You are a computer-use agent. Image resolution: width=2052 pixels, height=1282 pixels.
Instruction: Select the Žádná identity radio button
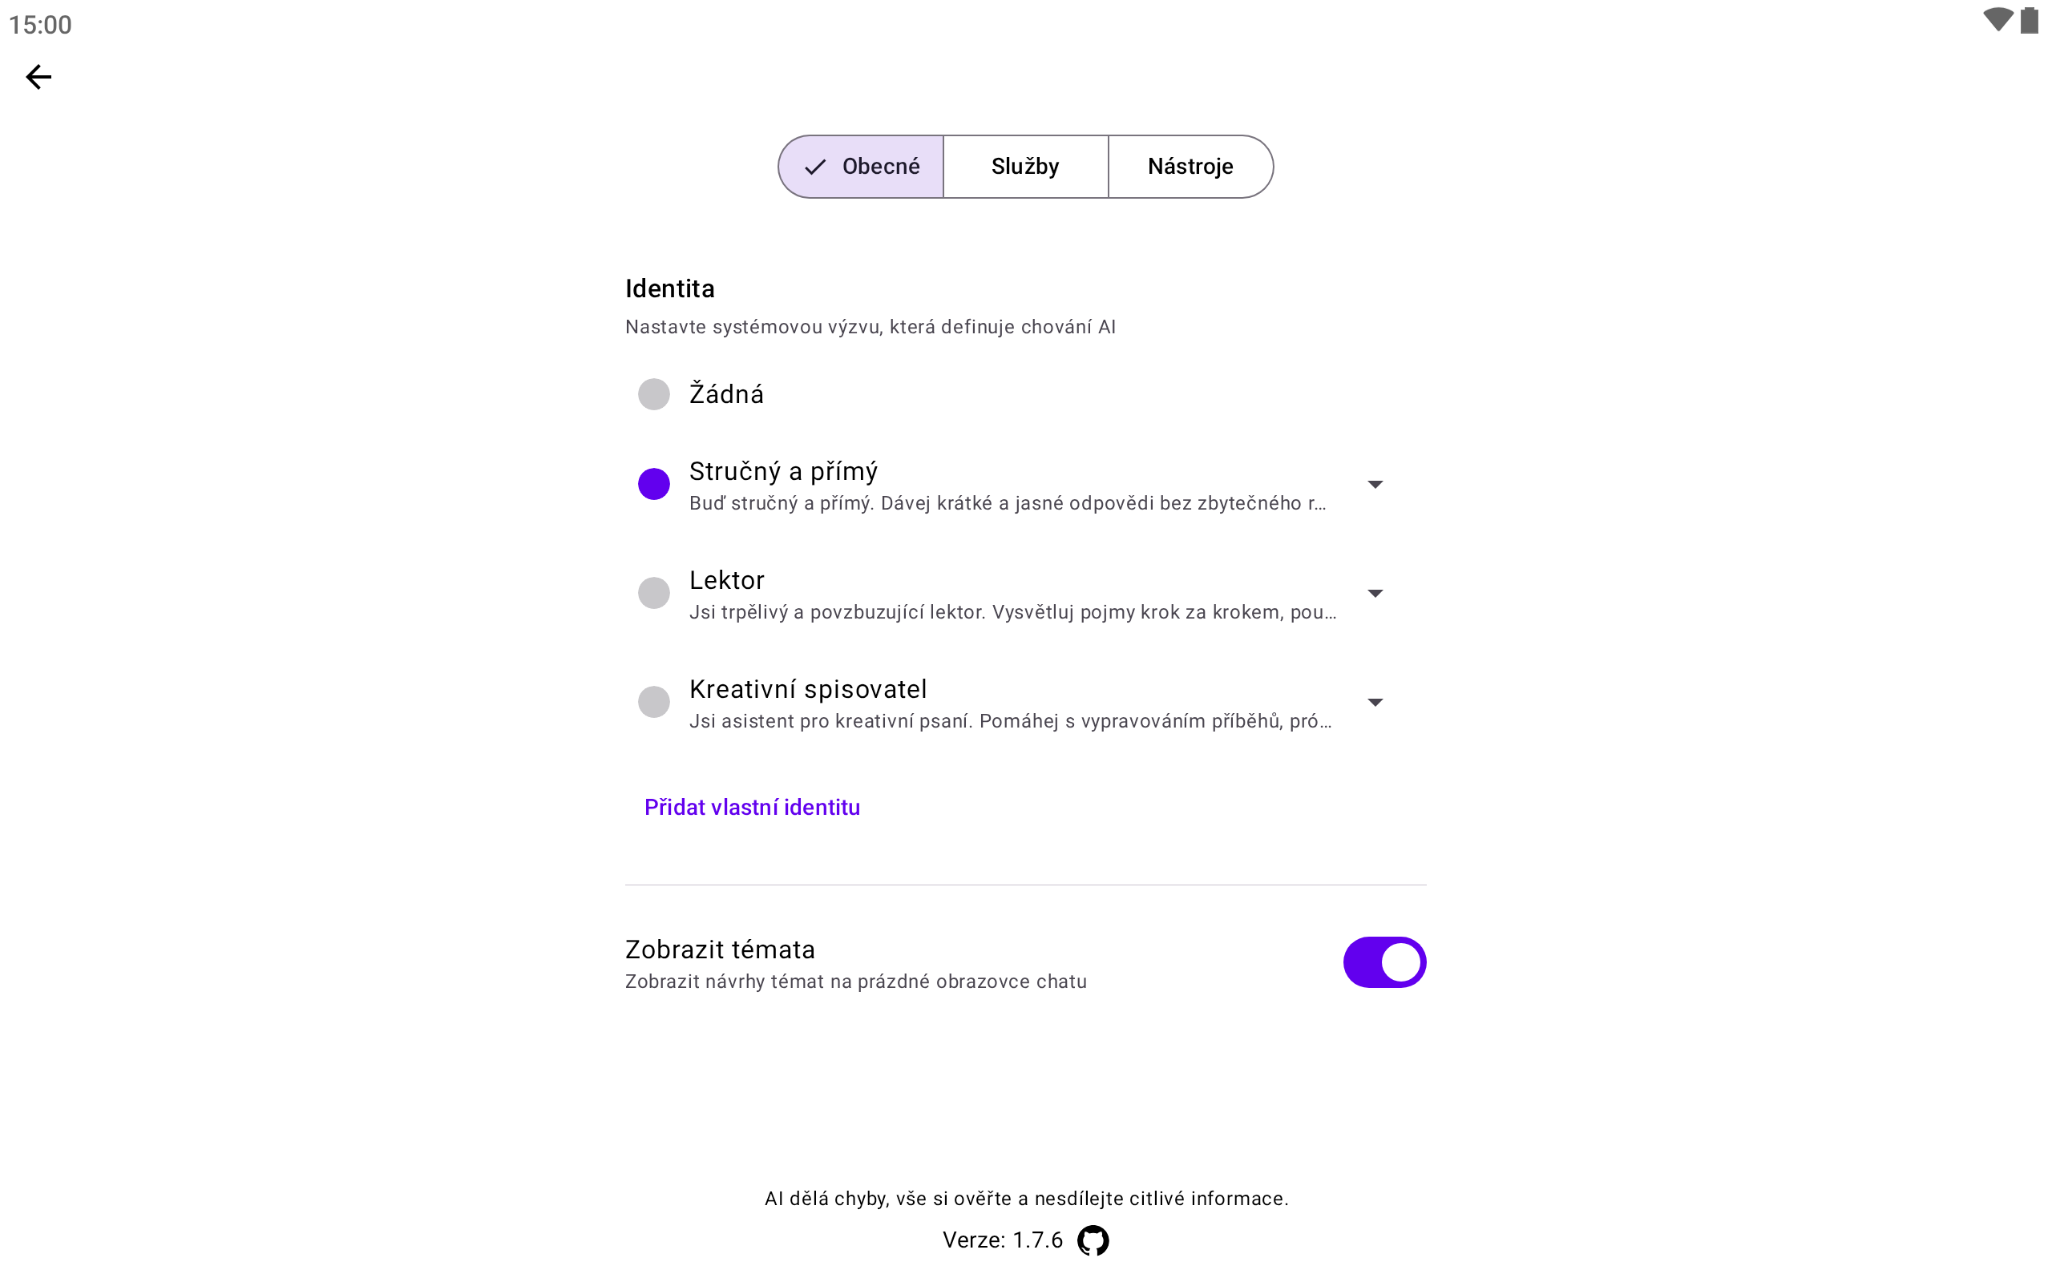(654, 394)
